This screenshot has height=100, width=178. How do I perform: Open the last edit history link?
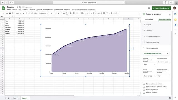84,10
